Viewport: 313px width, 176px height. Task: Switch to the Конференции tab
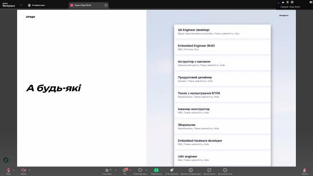(36, 5)
